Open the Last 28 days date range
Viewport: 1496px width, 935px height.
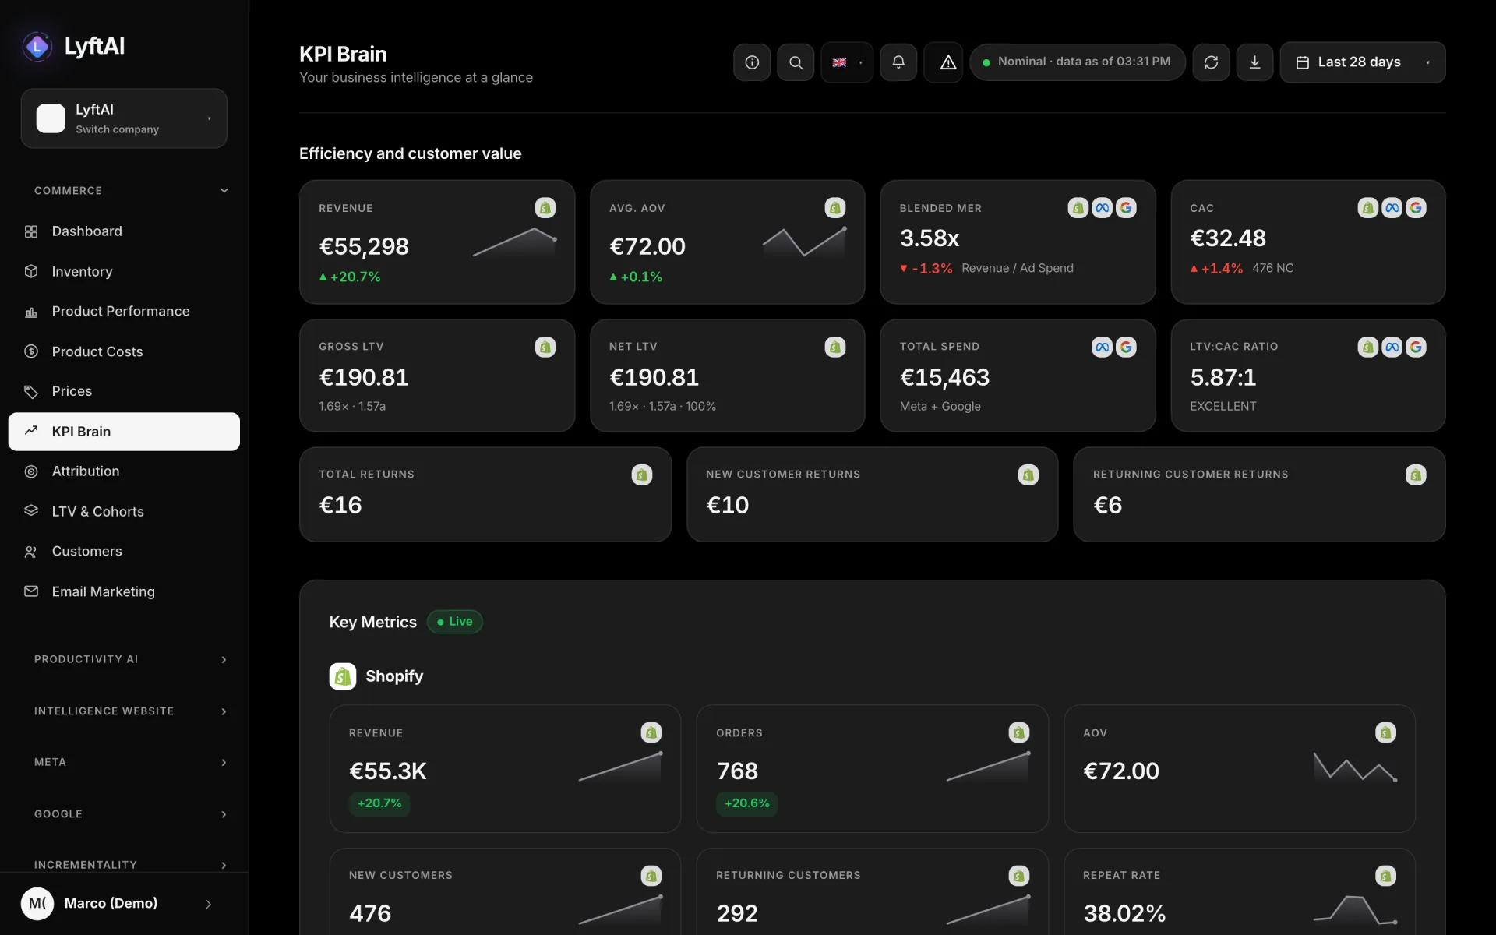click(x=1362, y=62)
